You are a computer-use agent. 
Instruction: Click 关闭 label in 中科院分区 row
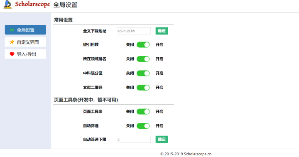coord(130,73)
